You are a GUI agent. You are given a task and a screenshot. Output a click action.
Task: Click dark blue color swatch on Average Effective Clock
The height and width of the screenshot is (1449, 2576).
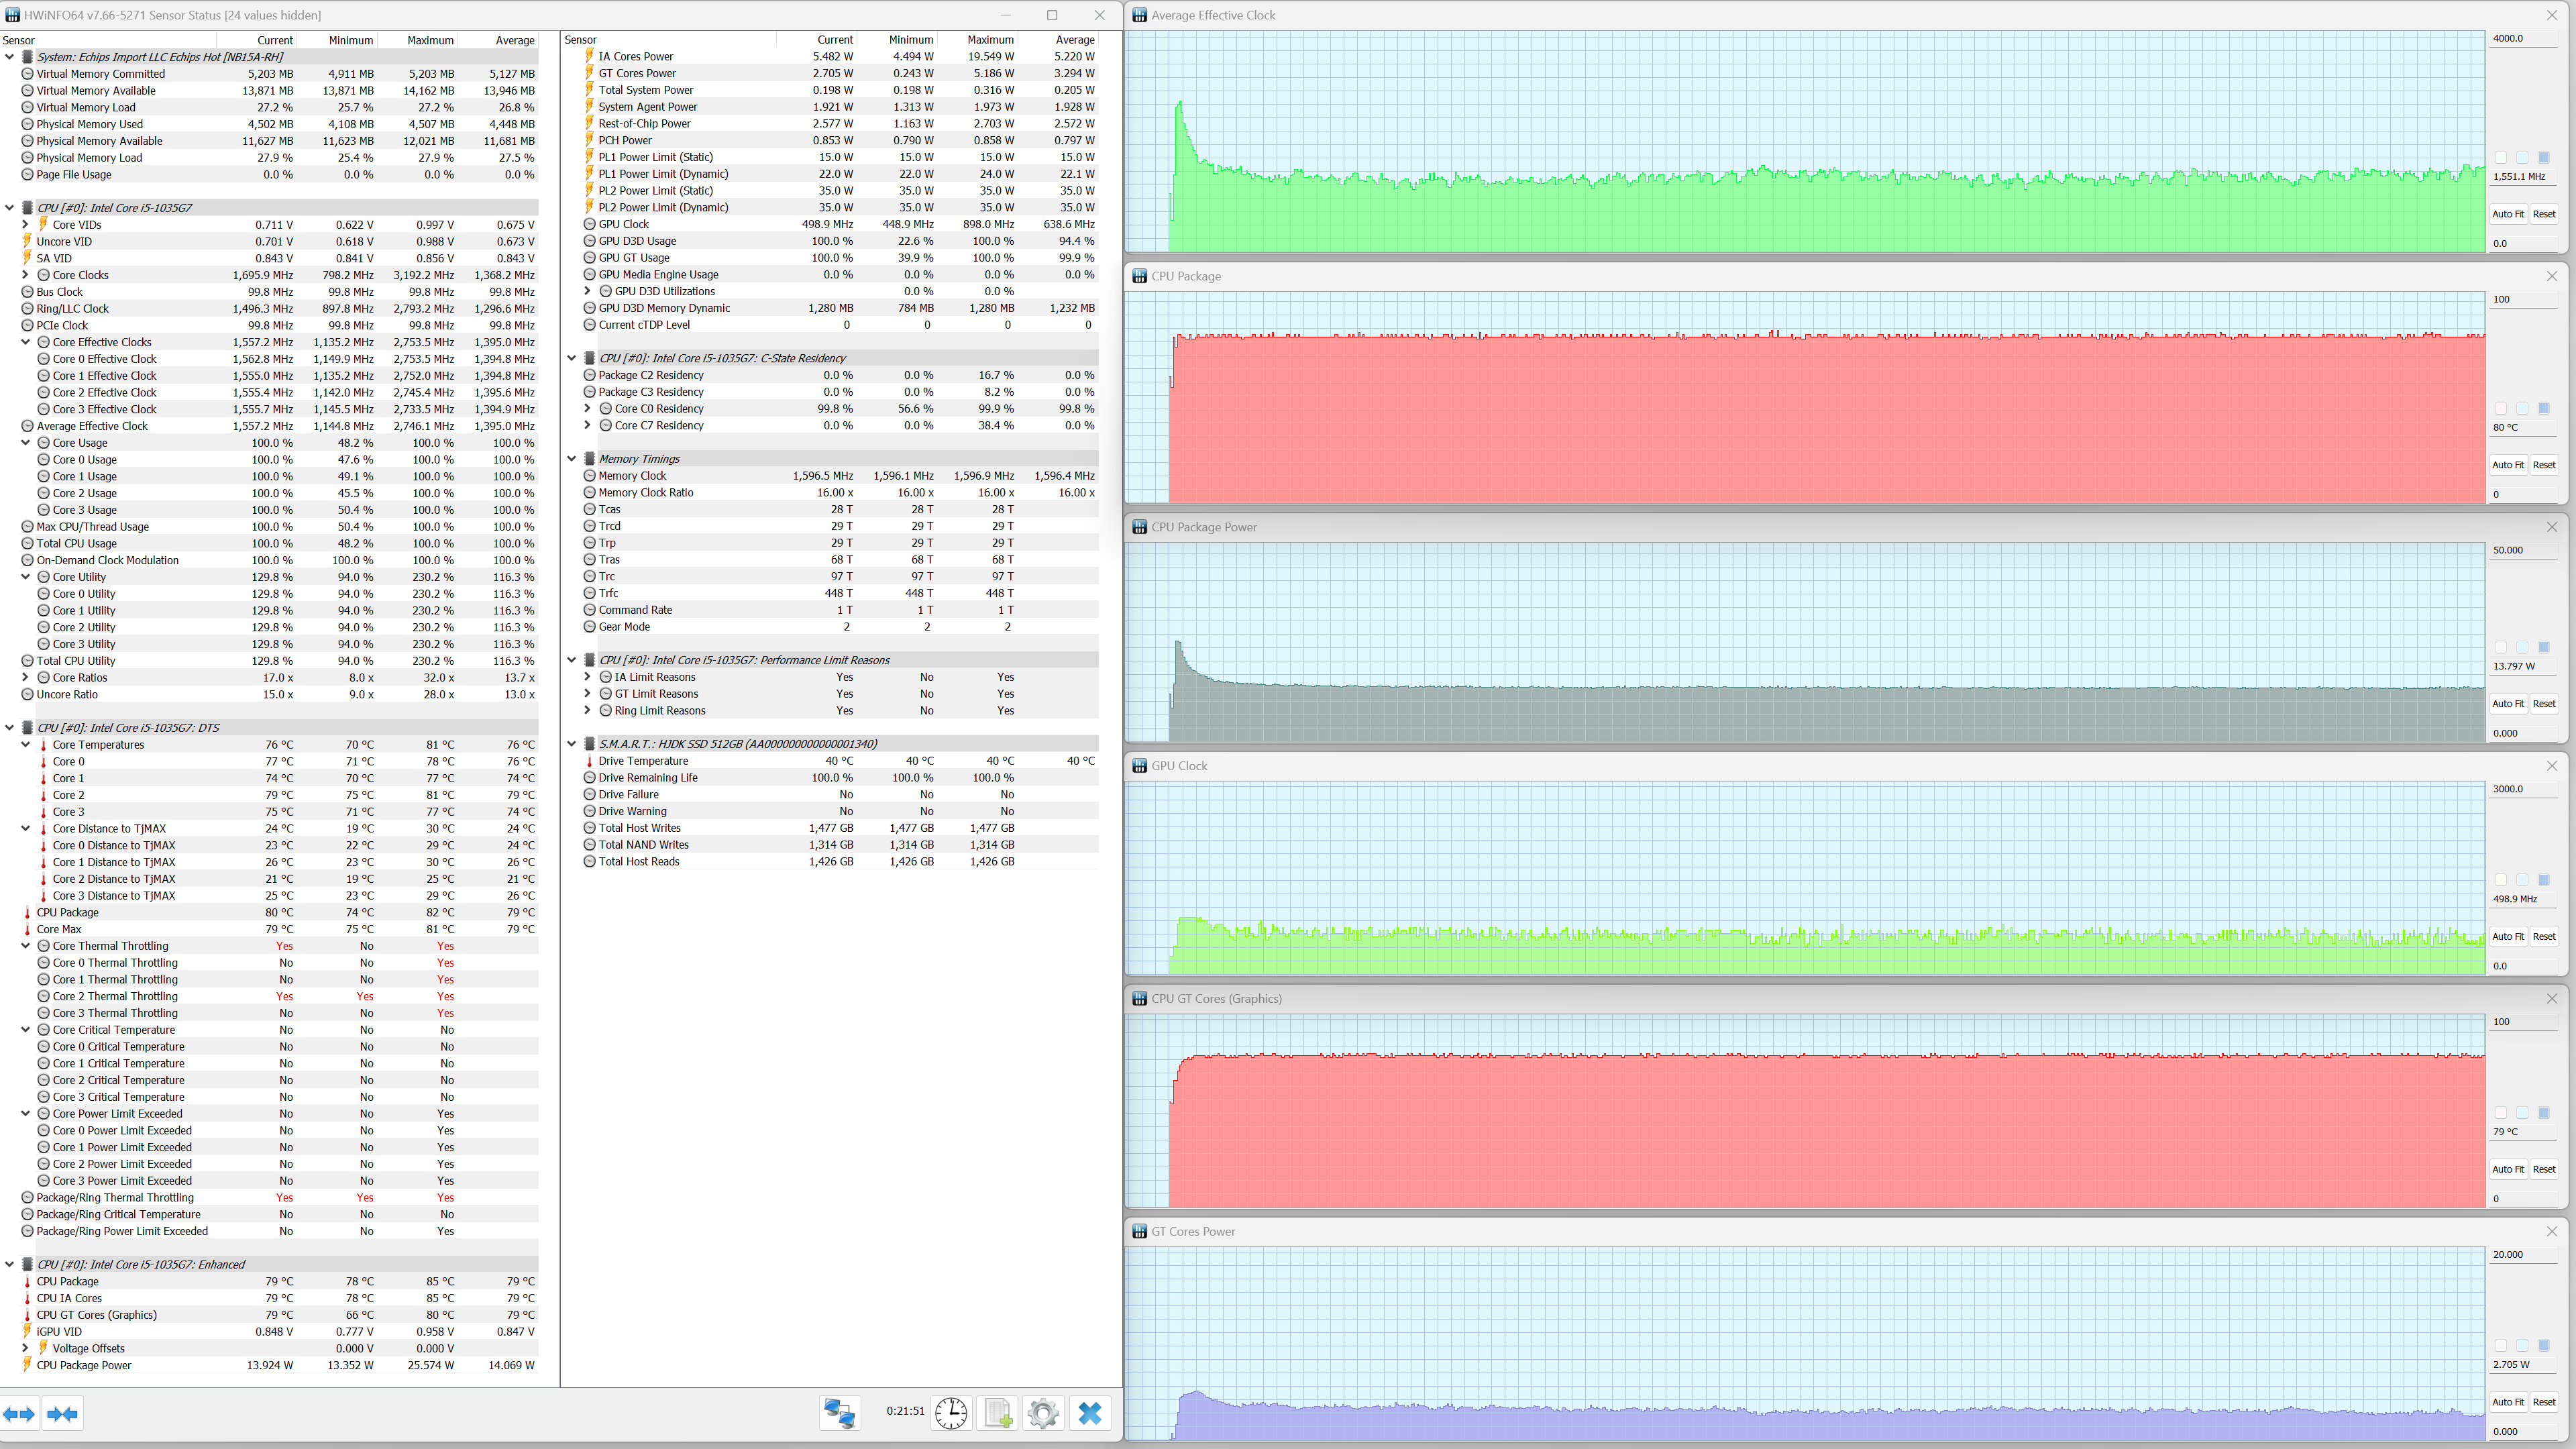(2543, 157)
